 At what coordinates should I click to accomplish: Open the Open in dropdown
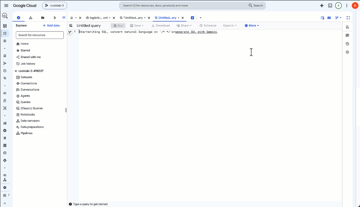(x=230, y=25)
